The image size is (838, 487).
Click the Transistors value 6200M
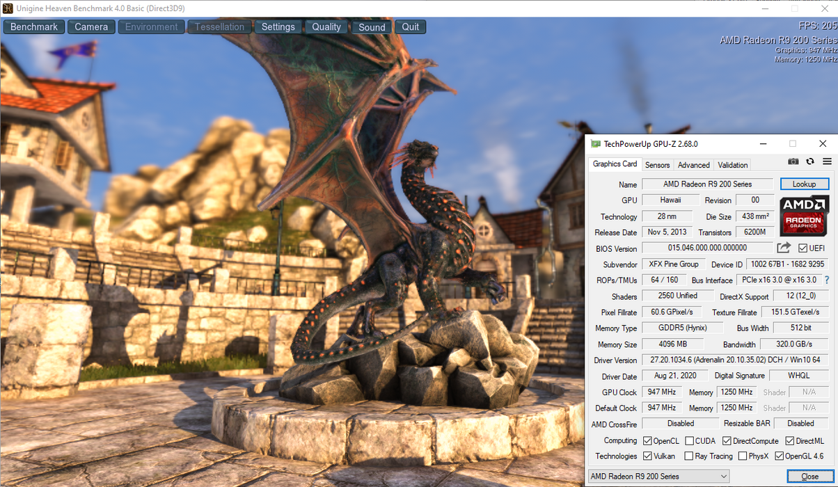(754, 232)
